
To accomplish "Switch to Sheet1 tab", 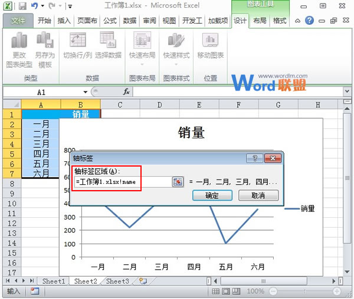I will (54, 281).
